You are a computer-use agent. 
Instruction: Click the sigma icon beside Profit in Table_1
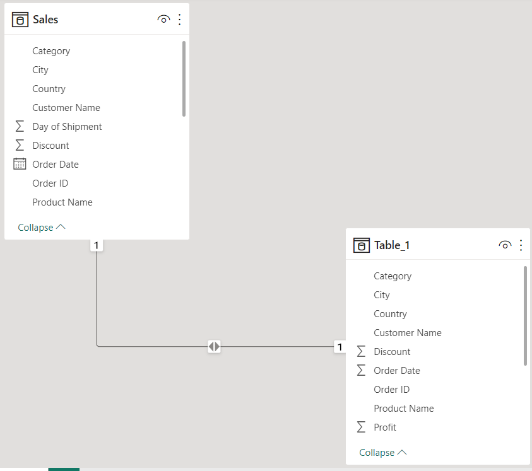point(360,427)
